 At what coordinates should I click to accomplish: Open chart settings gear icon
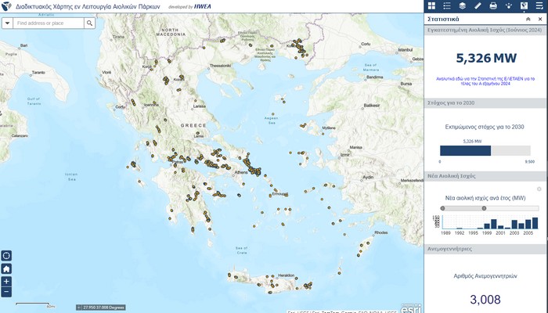[539, 189]
